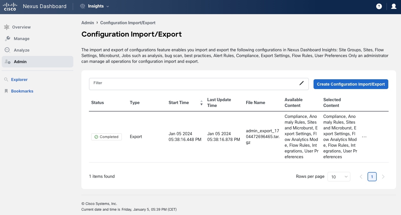Click the Overview gear icon in sidebar

point(7,27)
